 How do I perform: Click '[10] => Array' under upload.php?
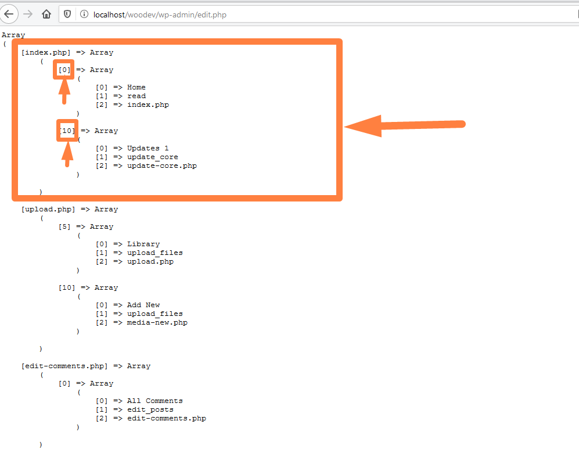point(88,287)
